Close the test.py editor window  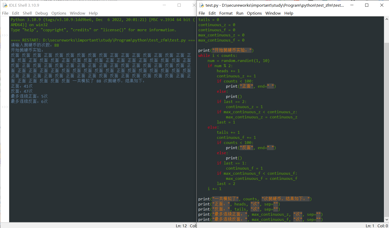click(382, 5)
